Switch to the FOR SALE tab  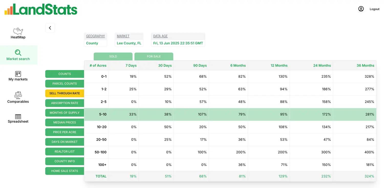click(x=154, y=57)
